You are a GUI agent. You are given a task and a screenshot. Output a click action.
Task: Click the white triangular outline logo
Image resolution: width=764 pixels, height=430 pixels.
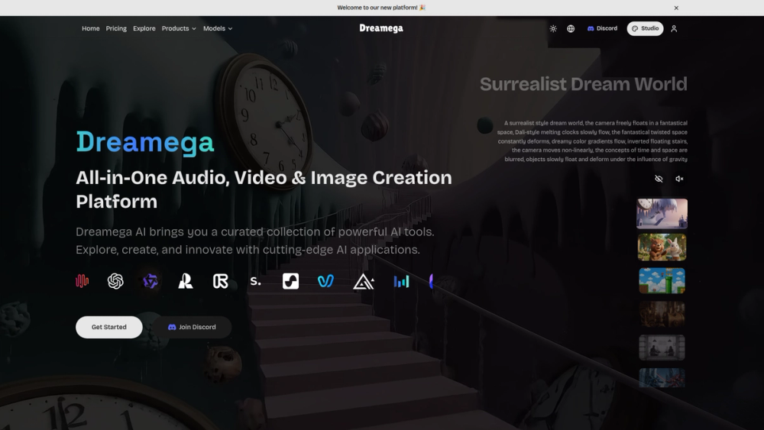click(364, 281)
